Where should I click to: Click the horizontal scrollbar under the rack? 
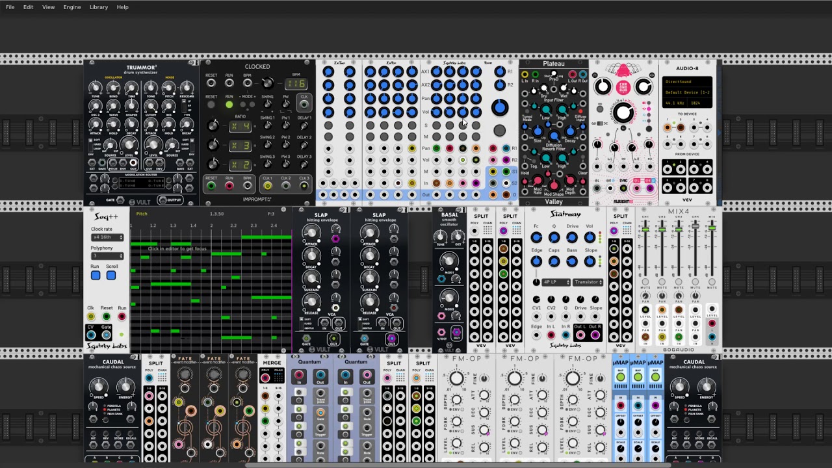click(457, 465)
